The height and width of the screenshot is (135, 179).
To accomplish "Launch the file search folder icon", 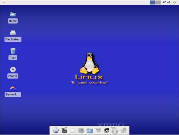I will tap(89, 130).
